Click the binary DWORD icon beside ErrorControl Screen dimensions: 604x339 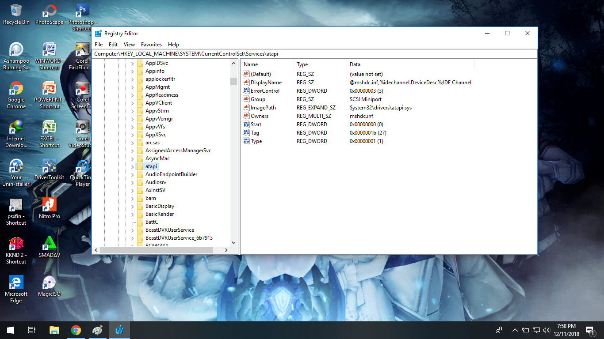coord(246,90)
